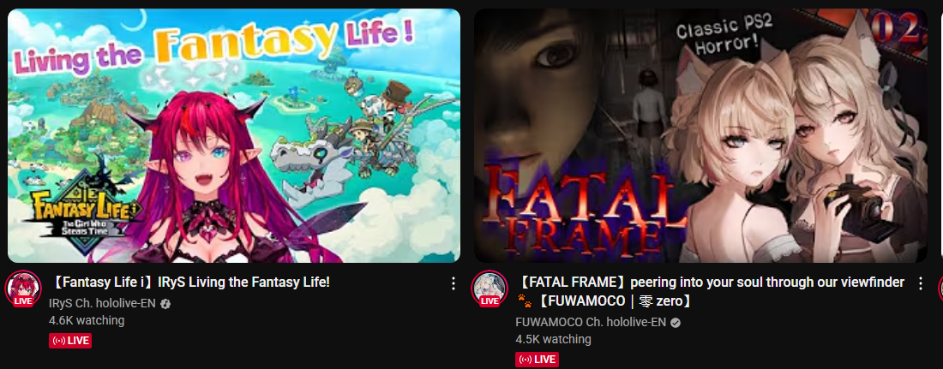Open the IRyS Living the Fantasy Life thumbnail
The width and height of the screenshot is (943, 369).
click(x=234, y=135)
